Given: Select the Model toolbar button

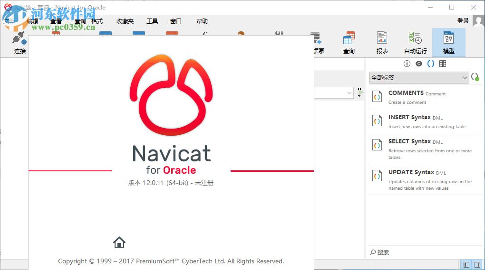Looking at the screenshot, I should 448,43.
